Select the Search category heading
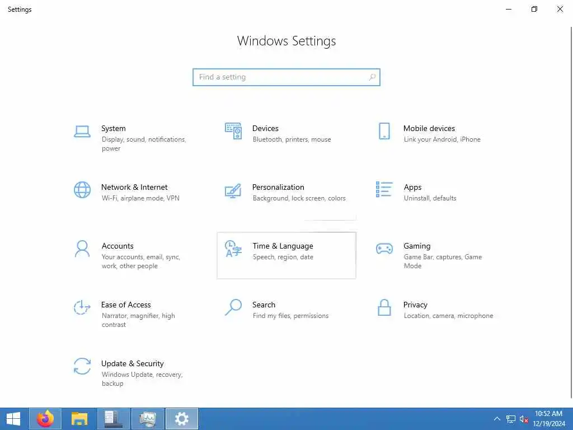The width and height of the screenshot is (573, 430). (x=264, y=305)
